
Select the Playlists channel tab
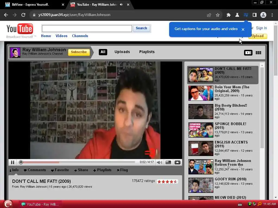point(147,52)
